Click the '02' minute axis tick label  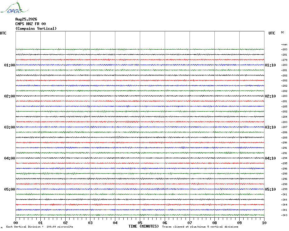pos(66,223)
